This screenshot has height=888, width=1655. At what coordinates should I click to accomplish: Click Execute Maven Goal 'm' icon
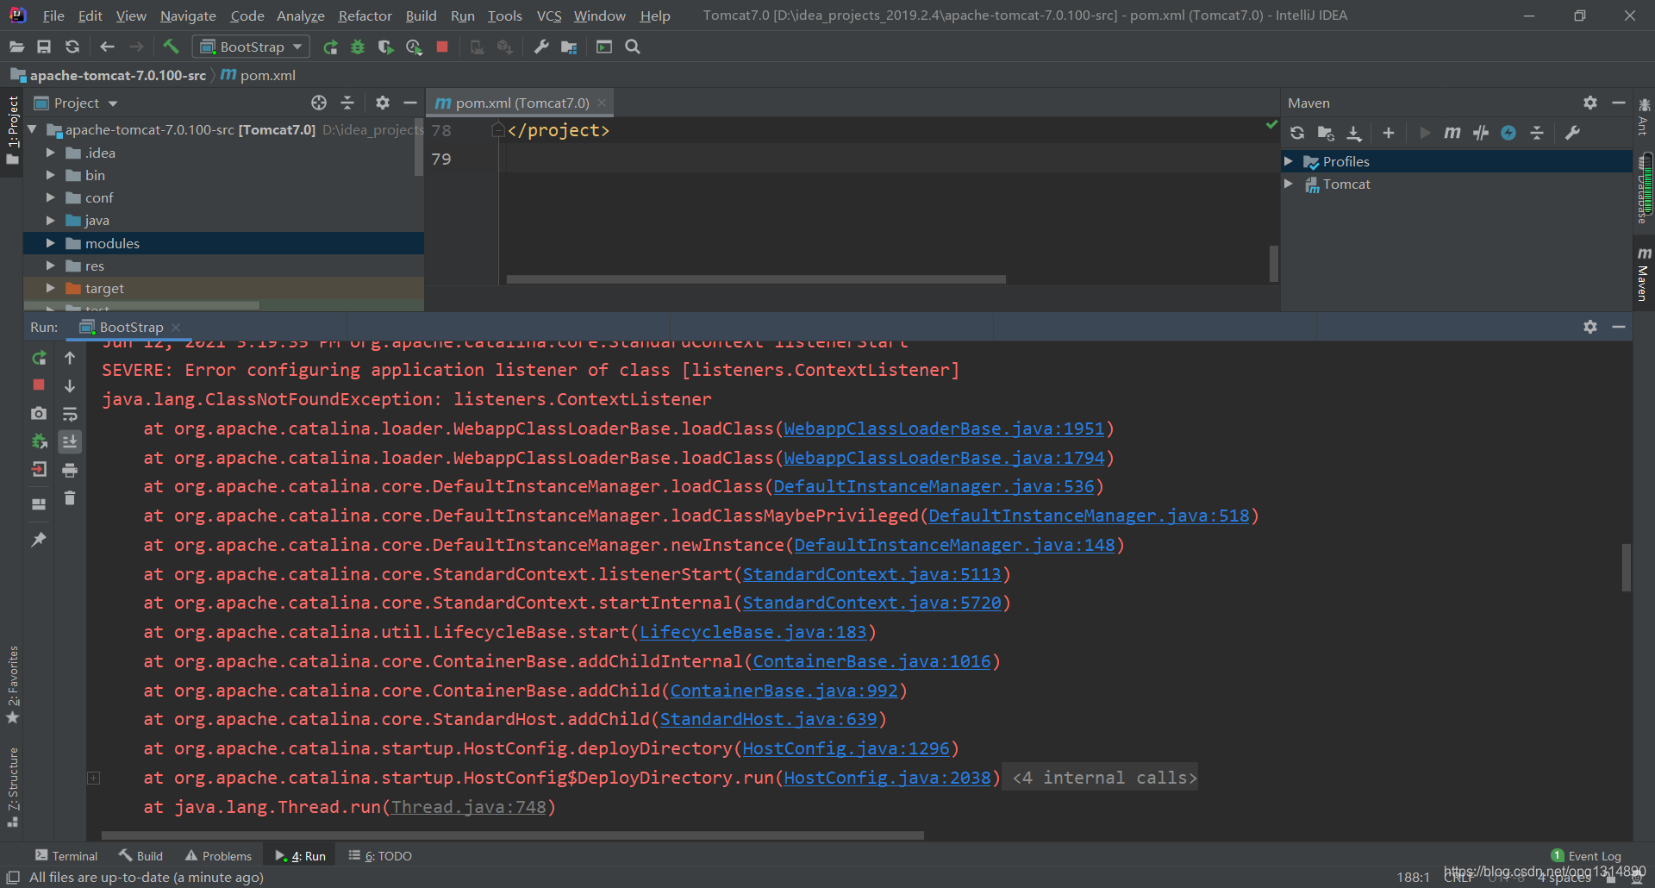tap(1452, 133)
